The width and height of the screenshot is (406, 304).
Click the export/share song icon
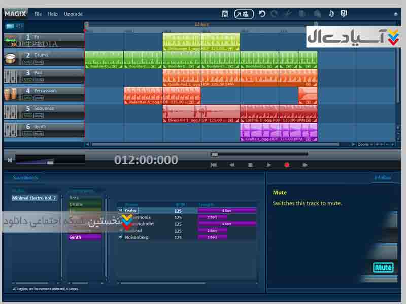244,14
